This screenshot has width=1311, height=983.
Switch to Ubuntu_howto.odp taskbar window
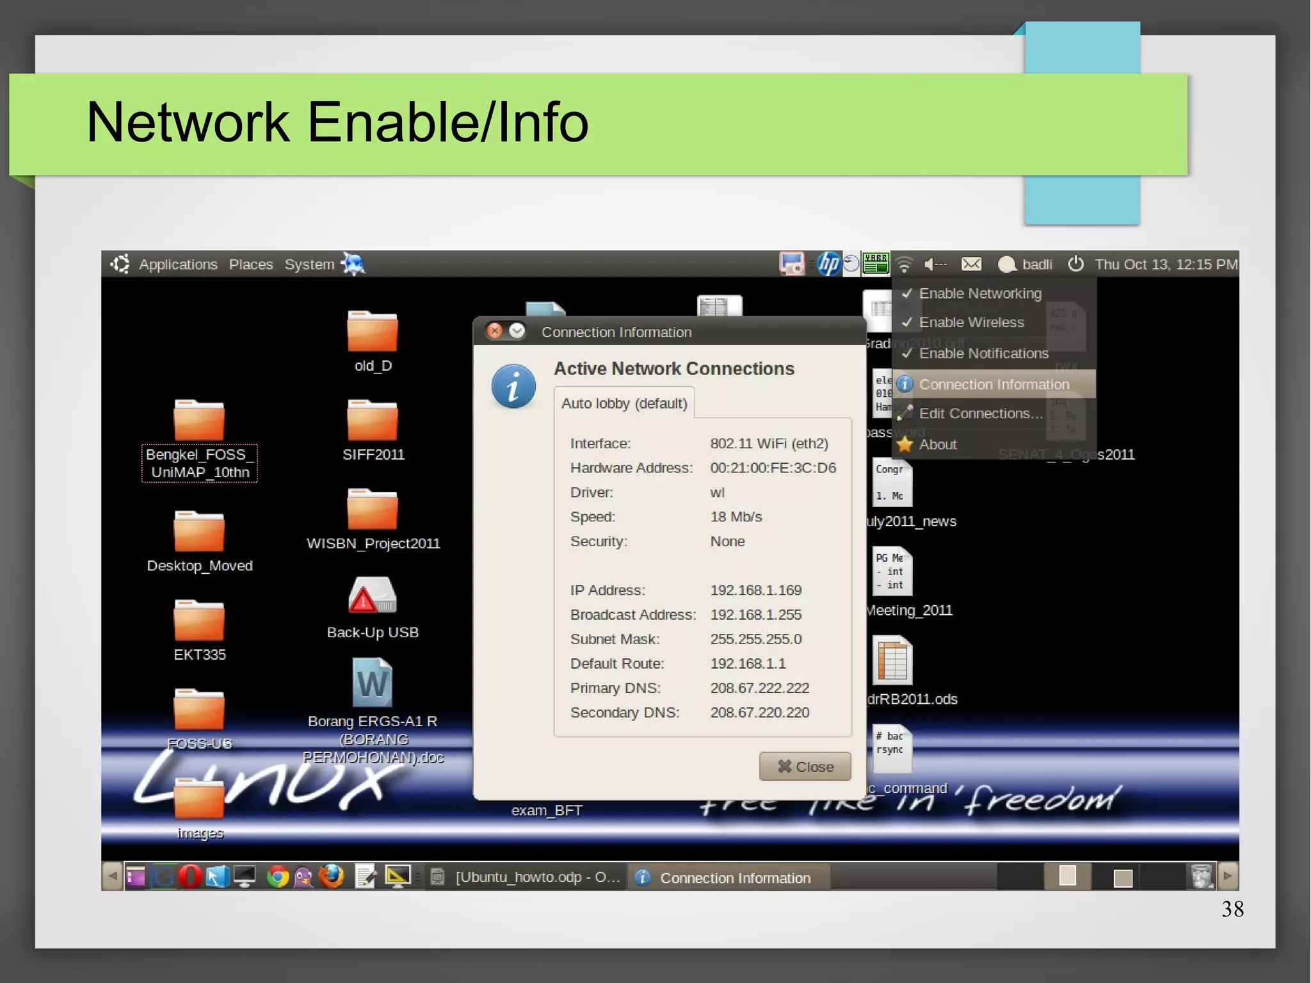point(526,877)
